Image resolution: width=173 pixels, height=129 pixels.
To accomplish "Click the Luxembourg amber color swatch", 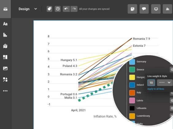I will (x=132, y=116).
